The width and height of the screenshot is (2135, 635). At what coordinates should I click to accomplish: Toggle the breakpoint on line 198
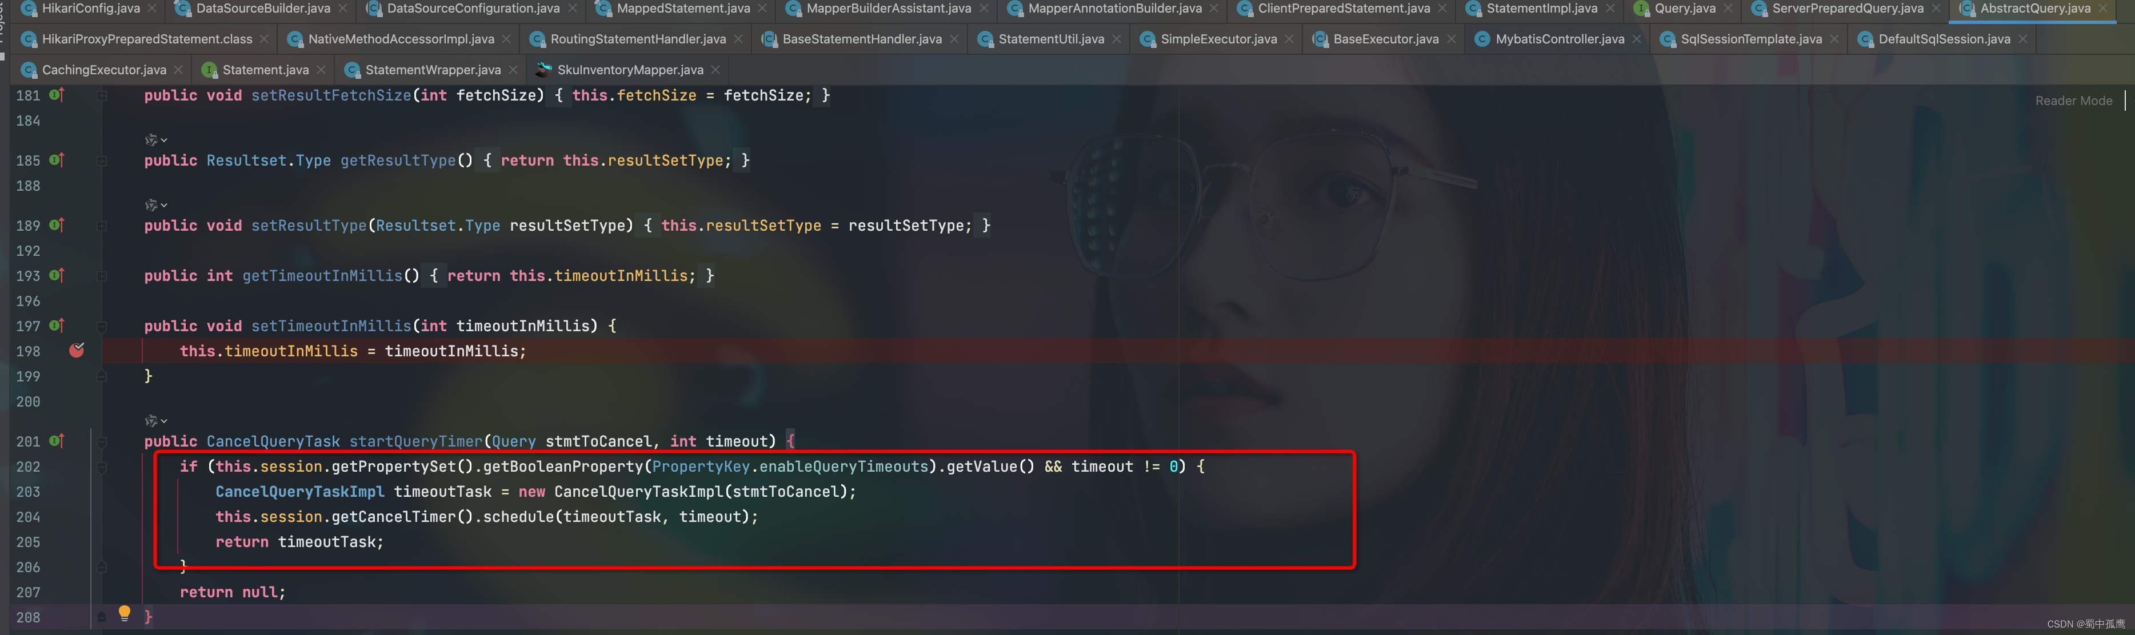click(x=77, y=351)
